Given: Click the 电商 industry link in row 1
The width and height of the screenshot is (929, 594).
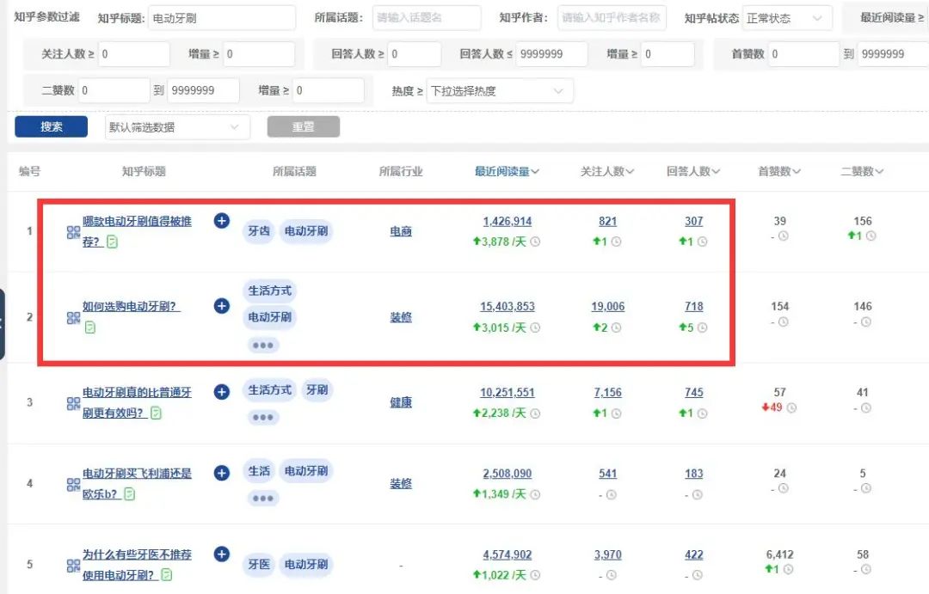Looking at the screenshot, I should coord(401,232).
